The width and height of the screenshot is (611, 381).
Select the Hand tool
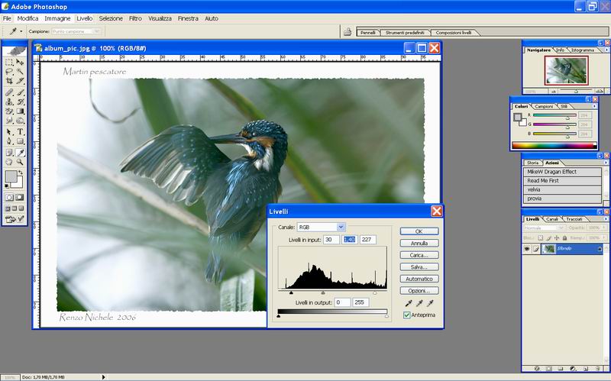[9, 161]
